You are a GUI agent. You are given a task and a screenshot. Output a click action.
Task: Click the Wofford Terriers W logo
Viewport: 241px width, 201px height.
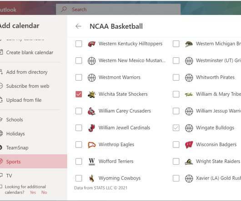[x=92, y=161]
